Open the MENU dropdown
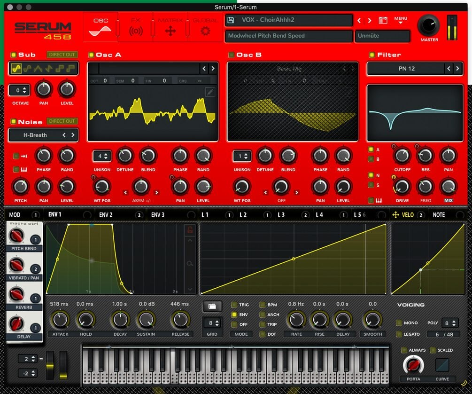This screenshot has width=472, height=394. [401, 20]
